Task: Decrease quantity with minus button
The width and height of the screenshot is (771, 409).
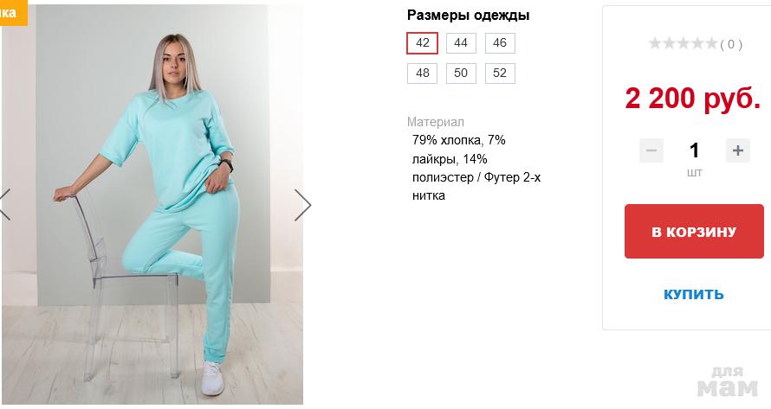Action: [651, 150]
